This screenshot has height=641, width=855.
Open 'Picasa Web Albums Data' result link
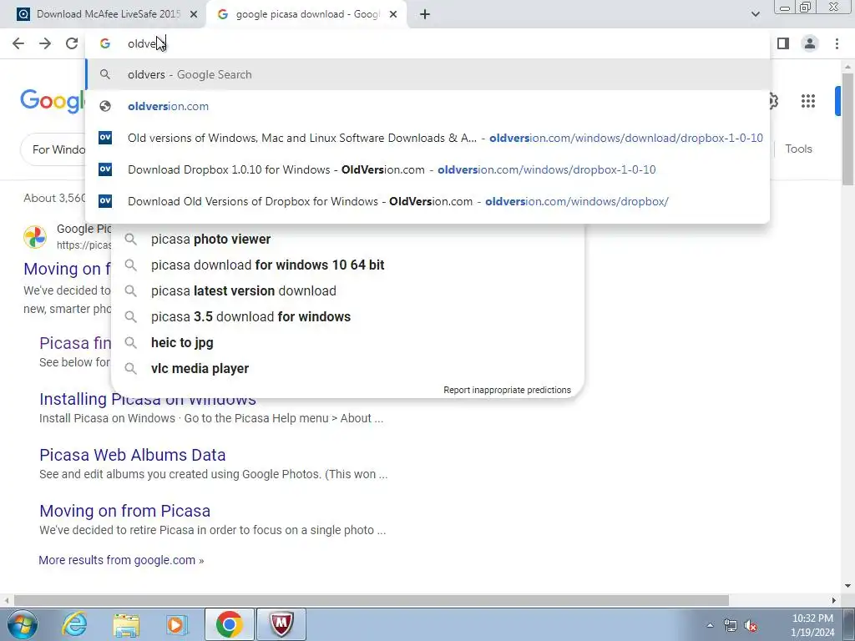click(x=133, y=455)
